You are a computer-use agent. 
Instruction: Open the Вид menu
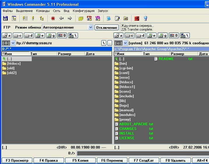pyautogui.click(x=66, y=11)
